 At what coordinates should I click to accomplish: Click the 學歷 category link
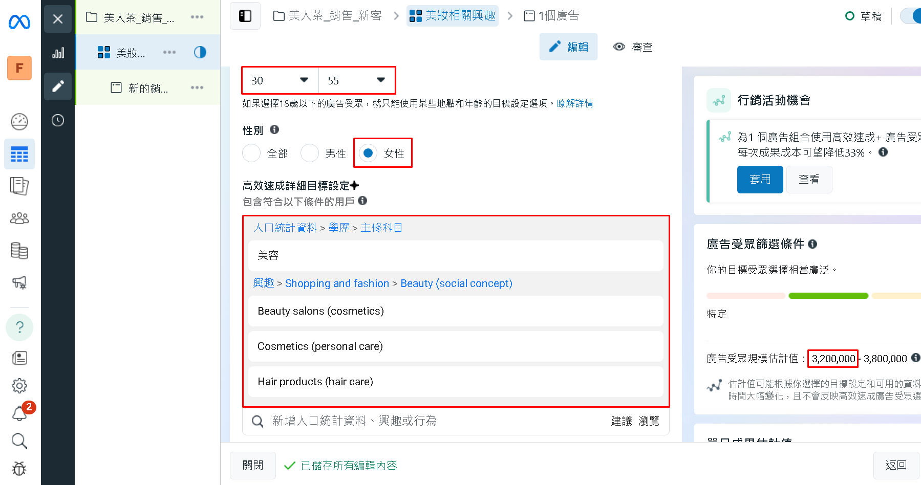(x=339, y=228)
